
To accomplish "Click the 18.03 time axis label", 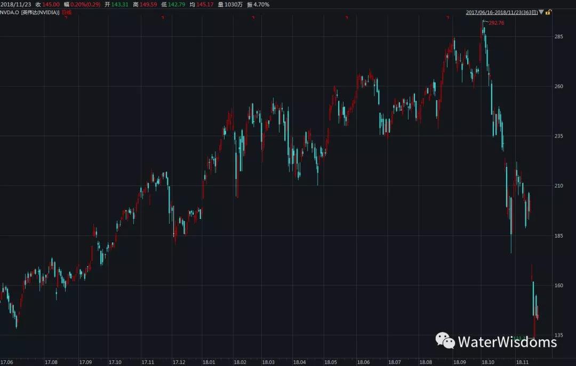I will 268,362.
